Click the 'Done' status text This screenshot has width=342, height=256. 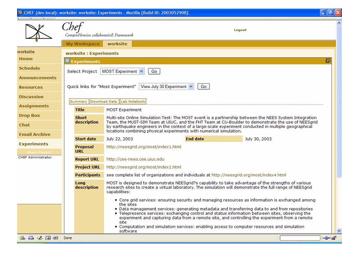pyautogui.click(x=68, y=238)
